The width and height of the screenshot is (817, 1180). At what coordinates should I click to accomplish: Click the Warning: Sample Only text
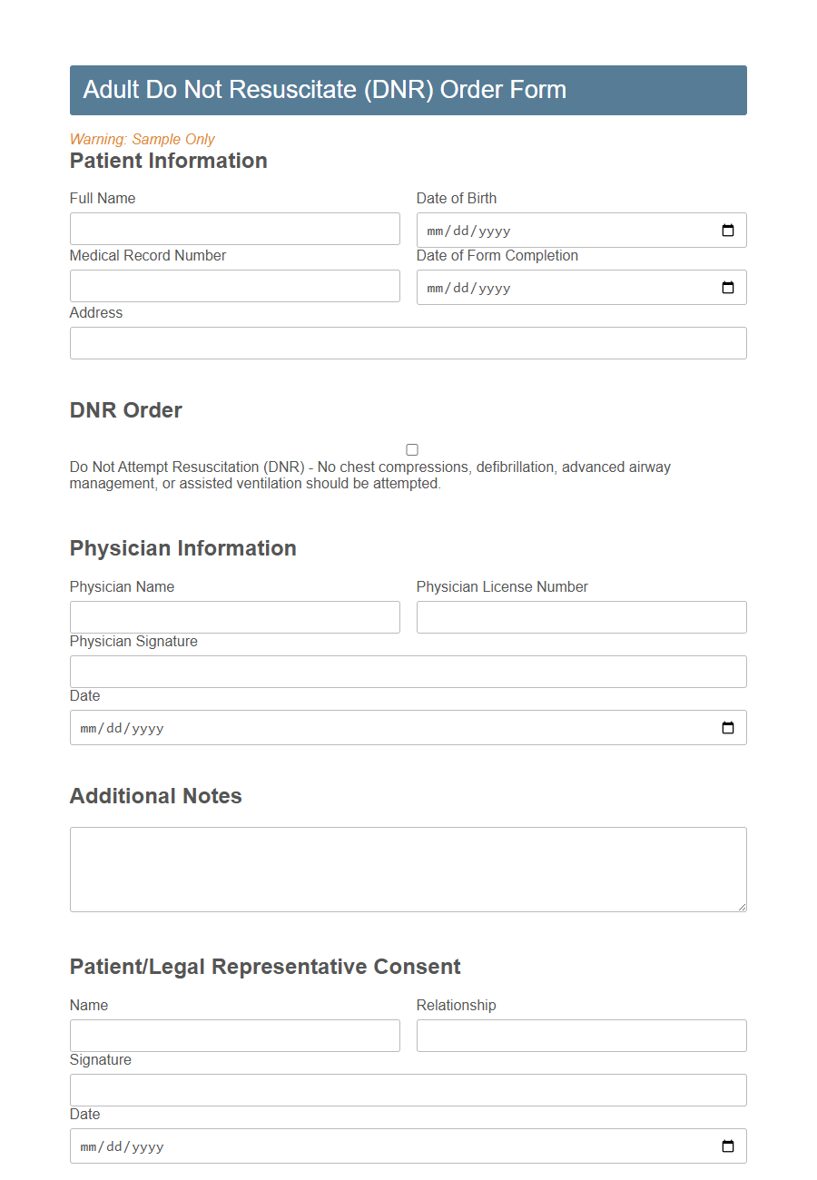(142, 140)
